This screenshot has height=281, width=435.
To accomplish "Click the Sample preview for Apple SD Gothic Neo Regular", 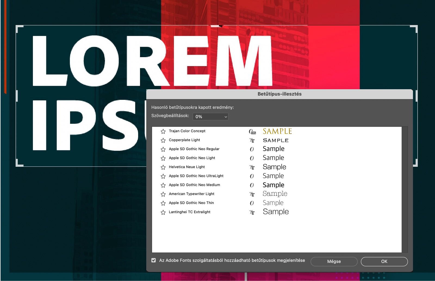I will [274, 149].
